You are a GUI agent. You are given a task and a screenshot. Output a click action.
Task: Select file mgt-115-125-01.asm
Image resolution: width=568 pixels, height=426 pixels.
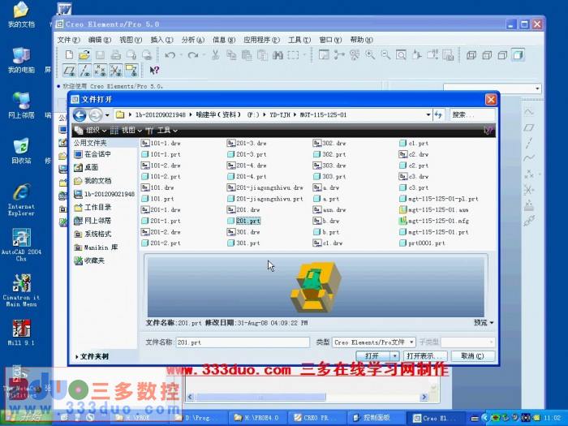pos(433,209)
